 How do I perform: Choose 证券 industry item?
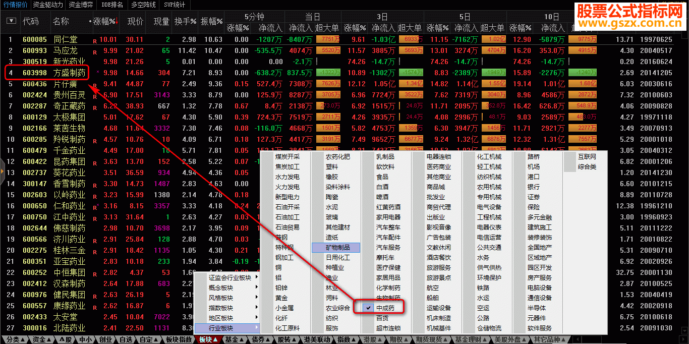[534, 197]
